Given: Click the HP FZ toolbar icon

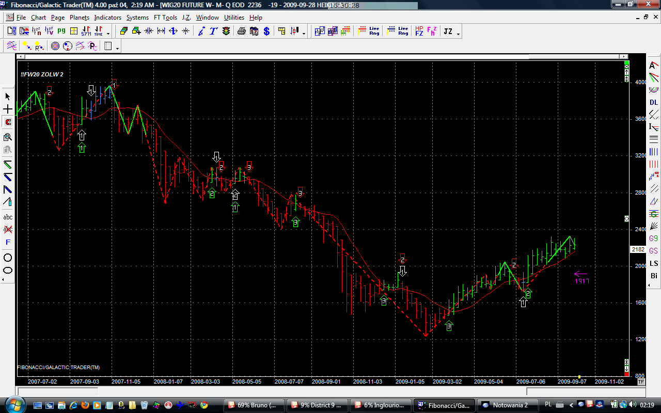Looking at the screenshot, I should point(419,31).
